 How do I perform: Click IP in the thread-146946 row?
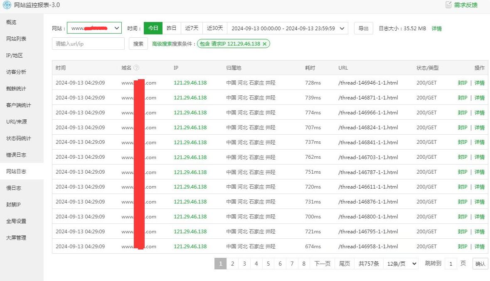190,83
